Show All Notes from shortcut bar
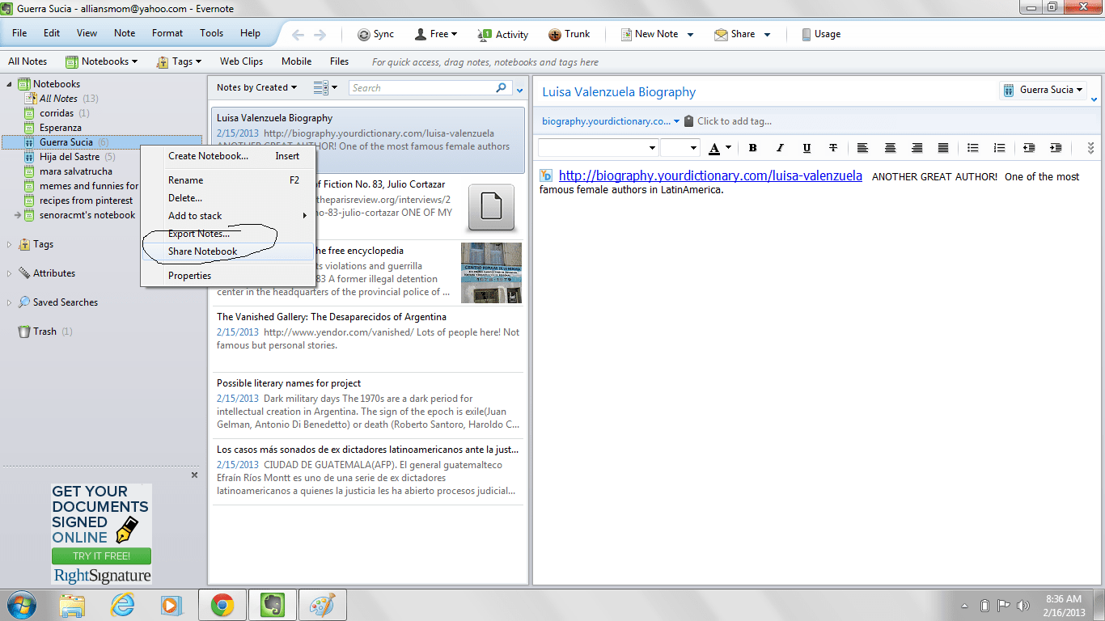The image size is (1105, 621). coord(28,61)
